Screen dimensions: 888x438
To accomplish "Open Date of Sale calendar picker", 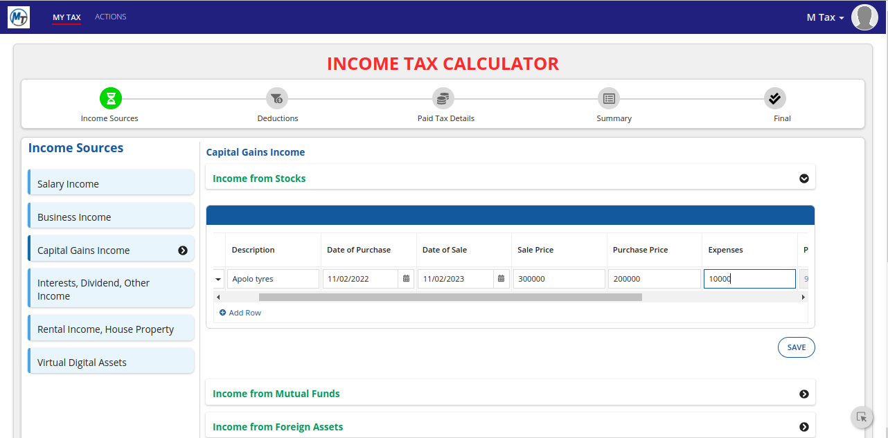I will pyautogui.click(x=501, y=279).
